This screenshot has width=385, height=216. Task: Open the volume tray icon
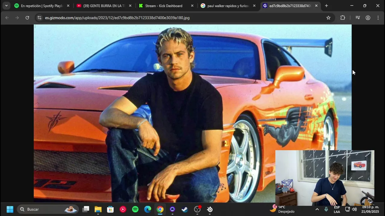(x=354, y=209)
